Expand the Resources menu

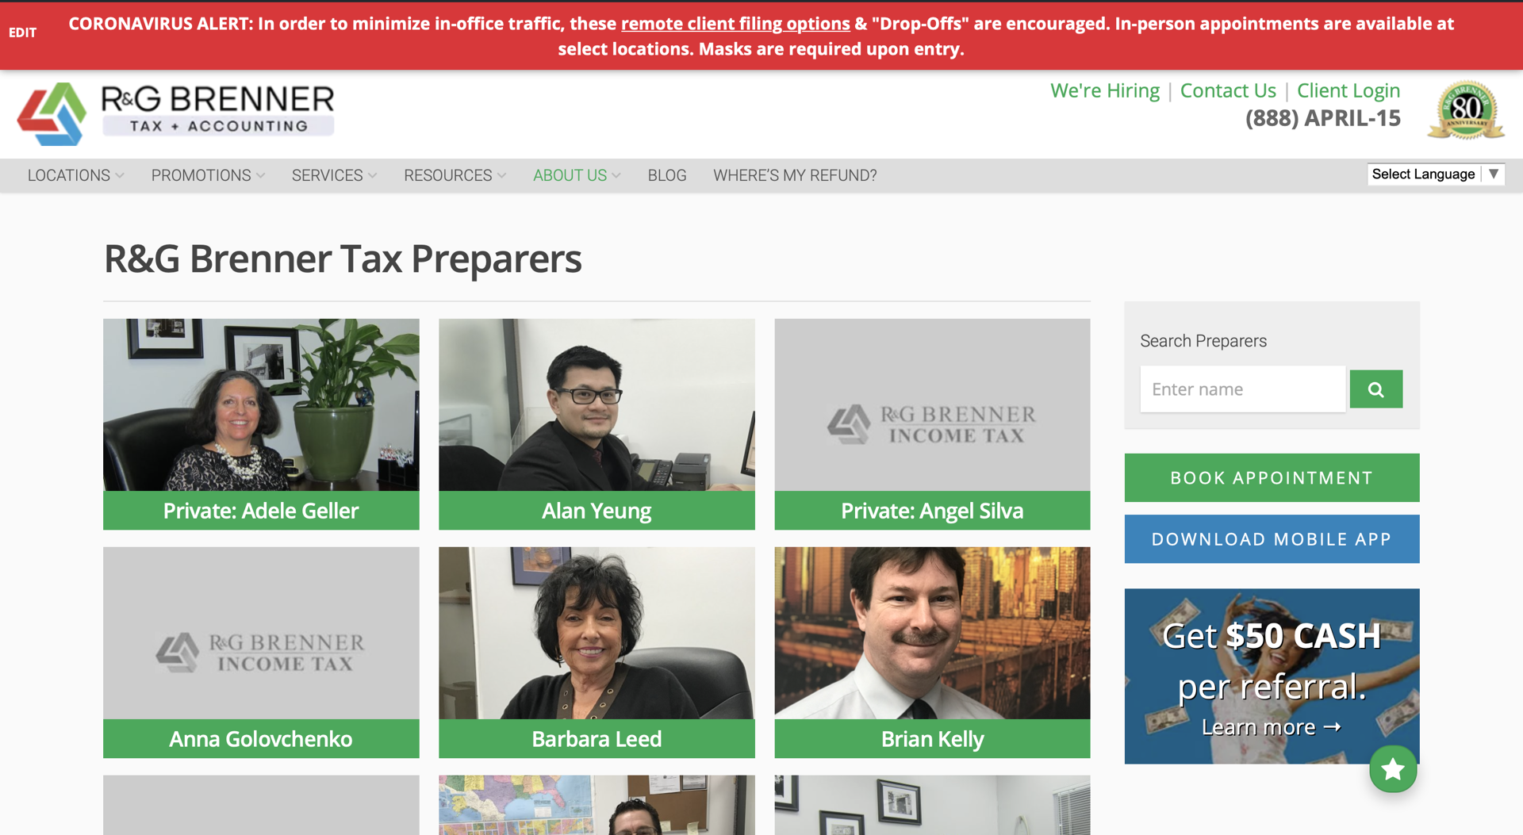click(455, 175)
